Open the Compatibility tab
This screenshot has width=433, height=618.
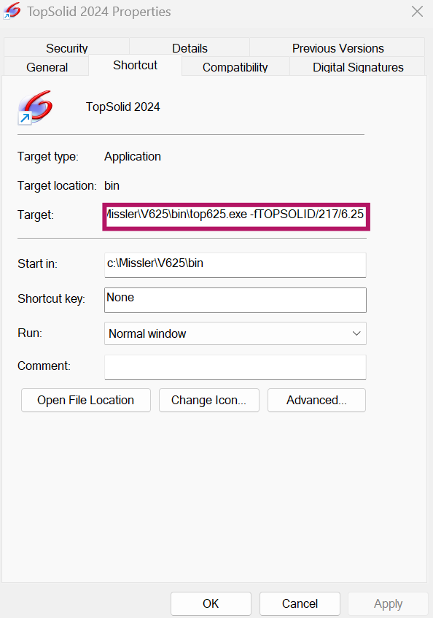tap(235, 67)
